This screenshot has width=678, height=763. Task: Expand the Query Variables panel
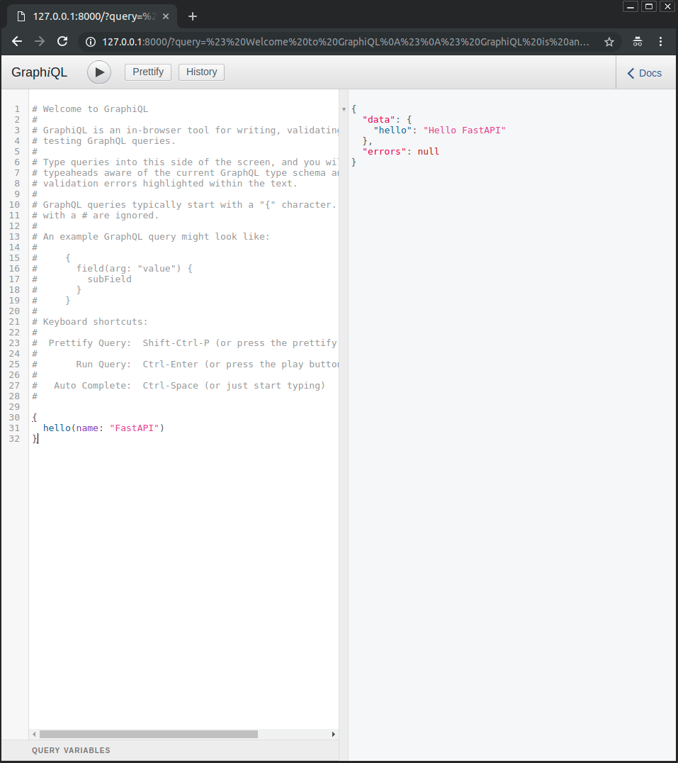[71, 750]
